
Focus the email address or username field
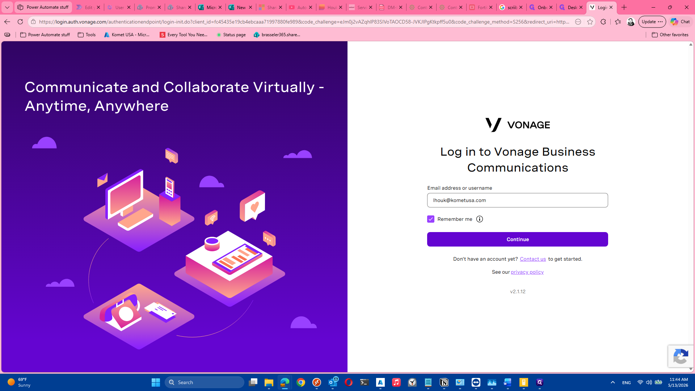click(x=518, y=200)
